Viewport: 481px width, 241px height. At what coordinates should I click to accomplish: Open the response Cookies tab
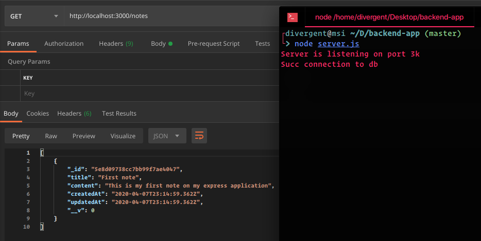point(38,113)
